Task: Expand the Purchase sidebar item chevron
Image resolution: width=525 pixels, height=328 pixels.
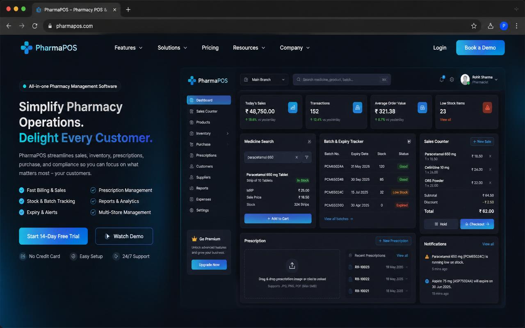Action: click(x=228, y=144)
